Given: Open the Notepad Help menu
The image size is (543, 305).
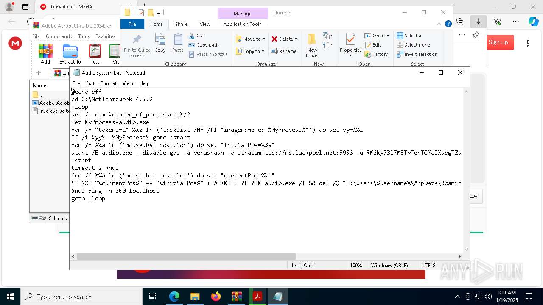Looking at the screenshot, I should [144, 83].
